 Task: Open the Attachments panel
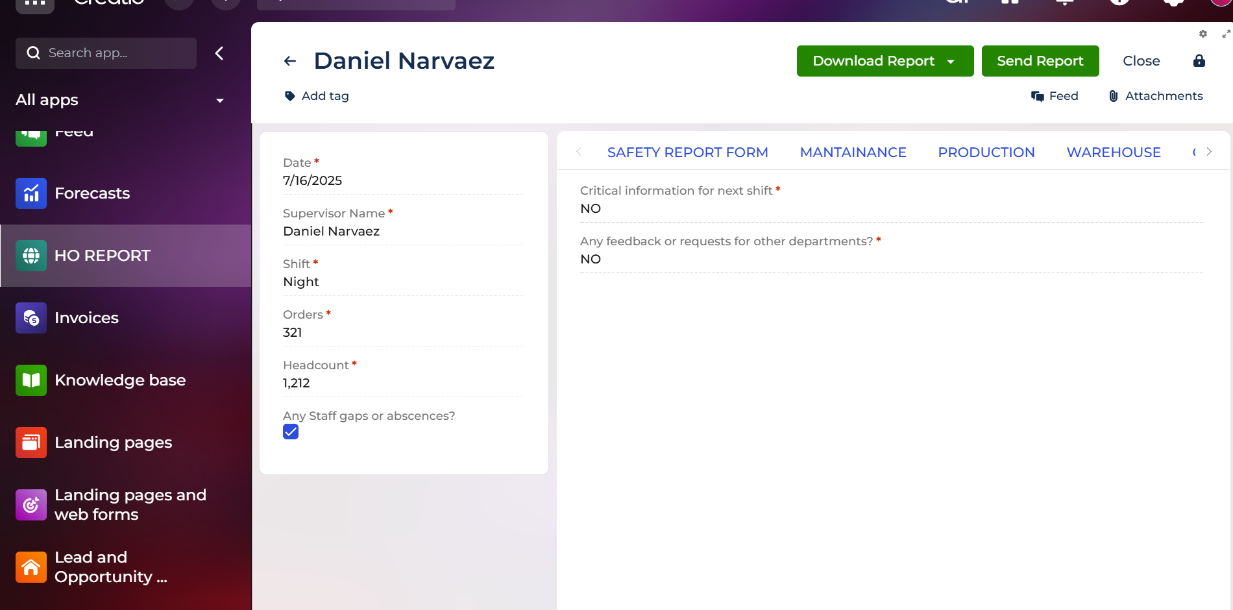coord(1155,96)
